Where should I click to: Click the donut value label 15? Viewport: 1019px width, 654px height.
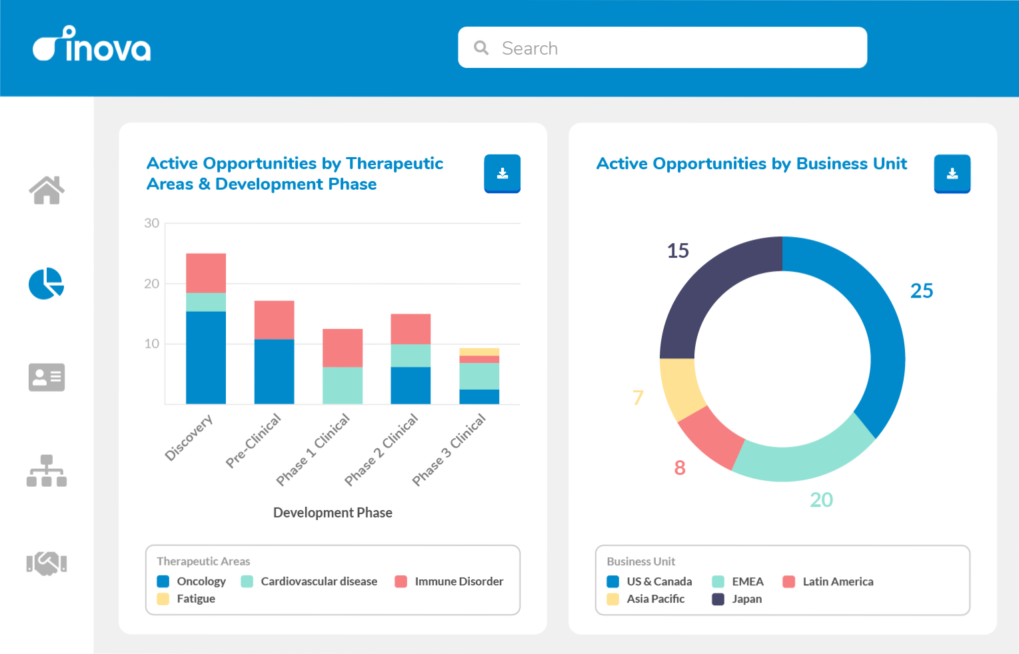coord(678,251)
